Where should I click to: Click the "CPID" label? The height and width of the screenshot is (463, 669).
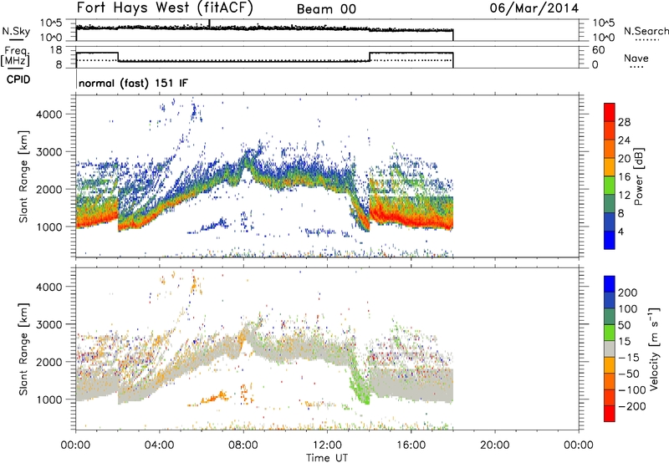(x=18, y=79)
